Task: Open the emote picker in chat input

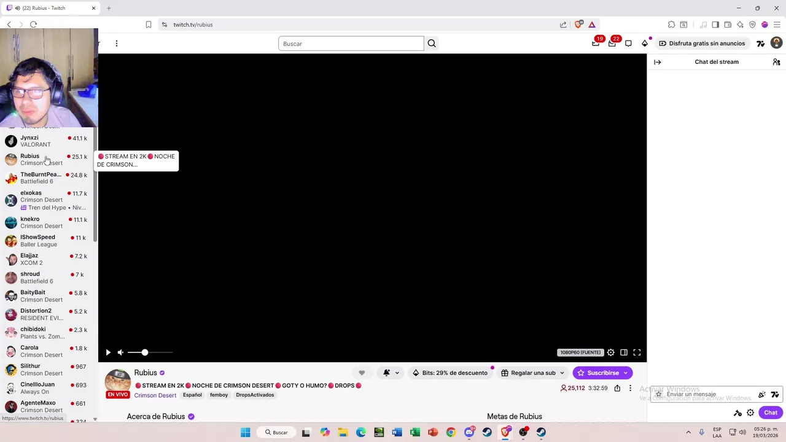Action: (x=762, y=395)
